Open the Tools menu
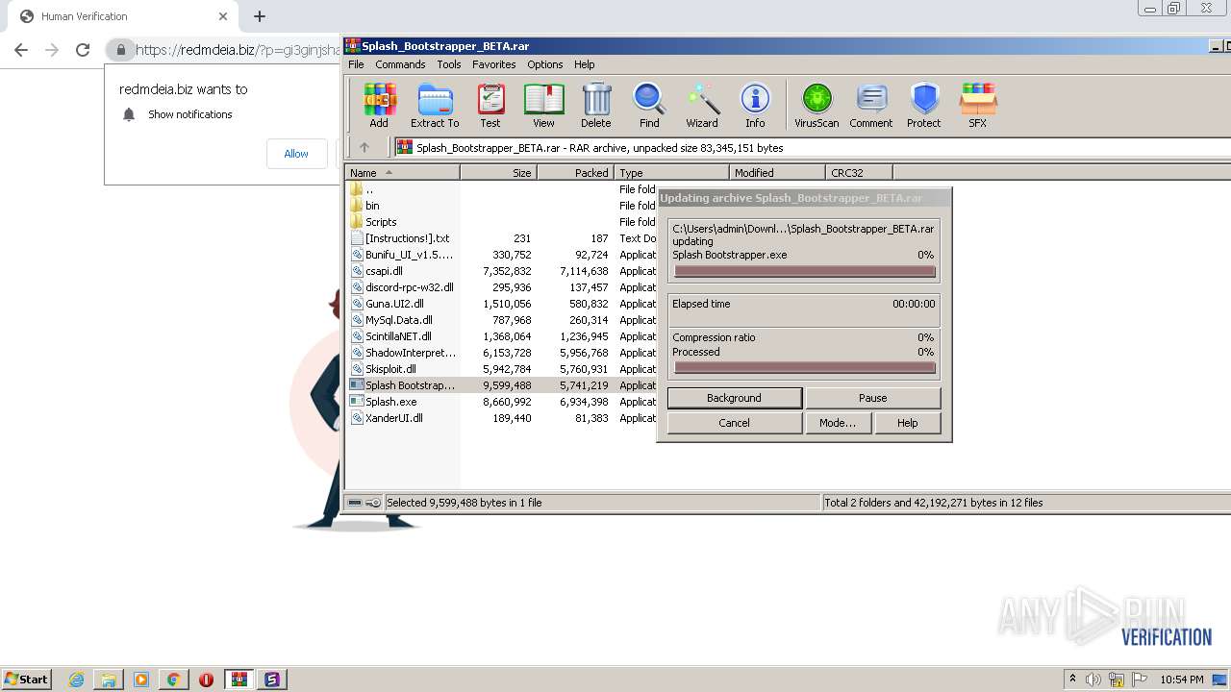 click(x=449, y=64)
